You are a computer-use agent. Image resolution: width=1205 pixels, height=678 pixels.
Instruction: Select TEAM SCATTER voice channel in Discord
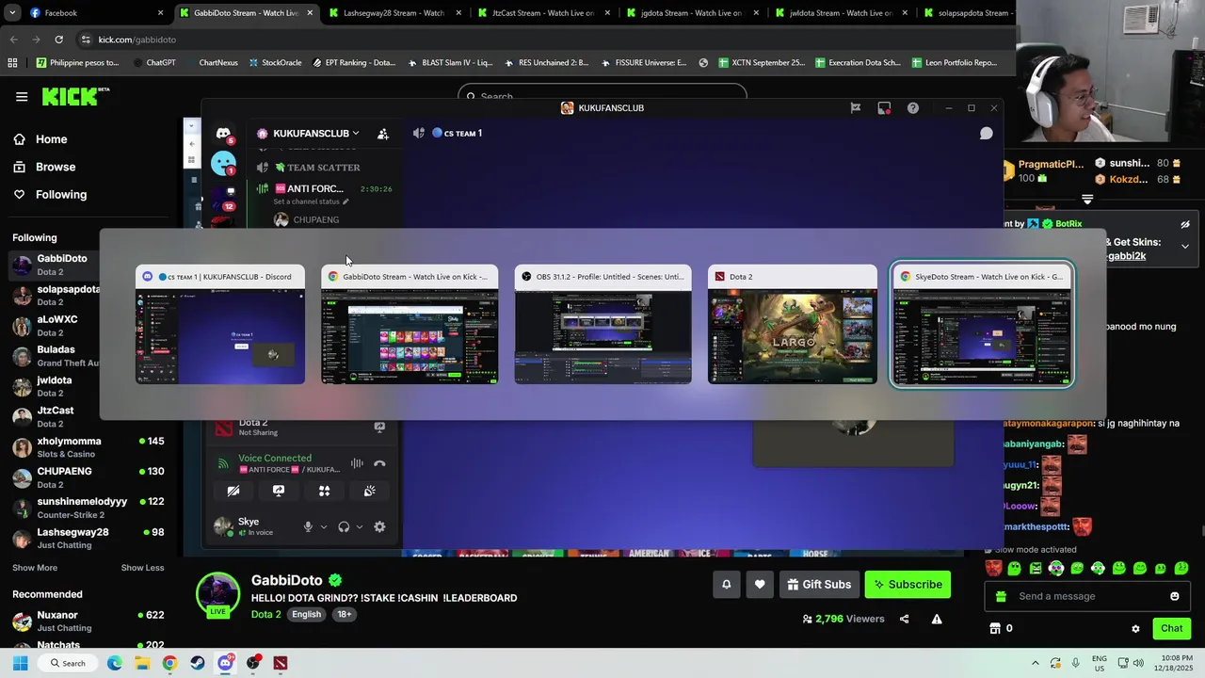pyautogui.click(x=323, y=168)
